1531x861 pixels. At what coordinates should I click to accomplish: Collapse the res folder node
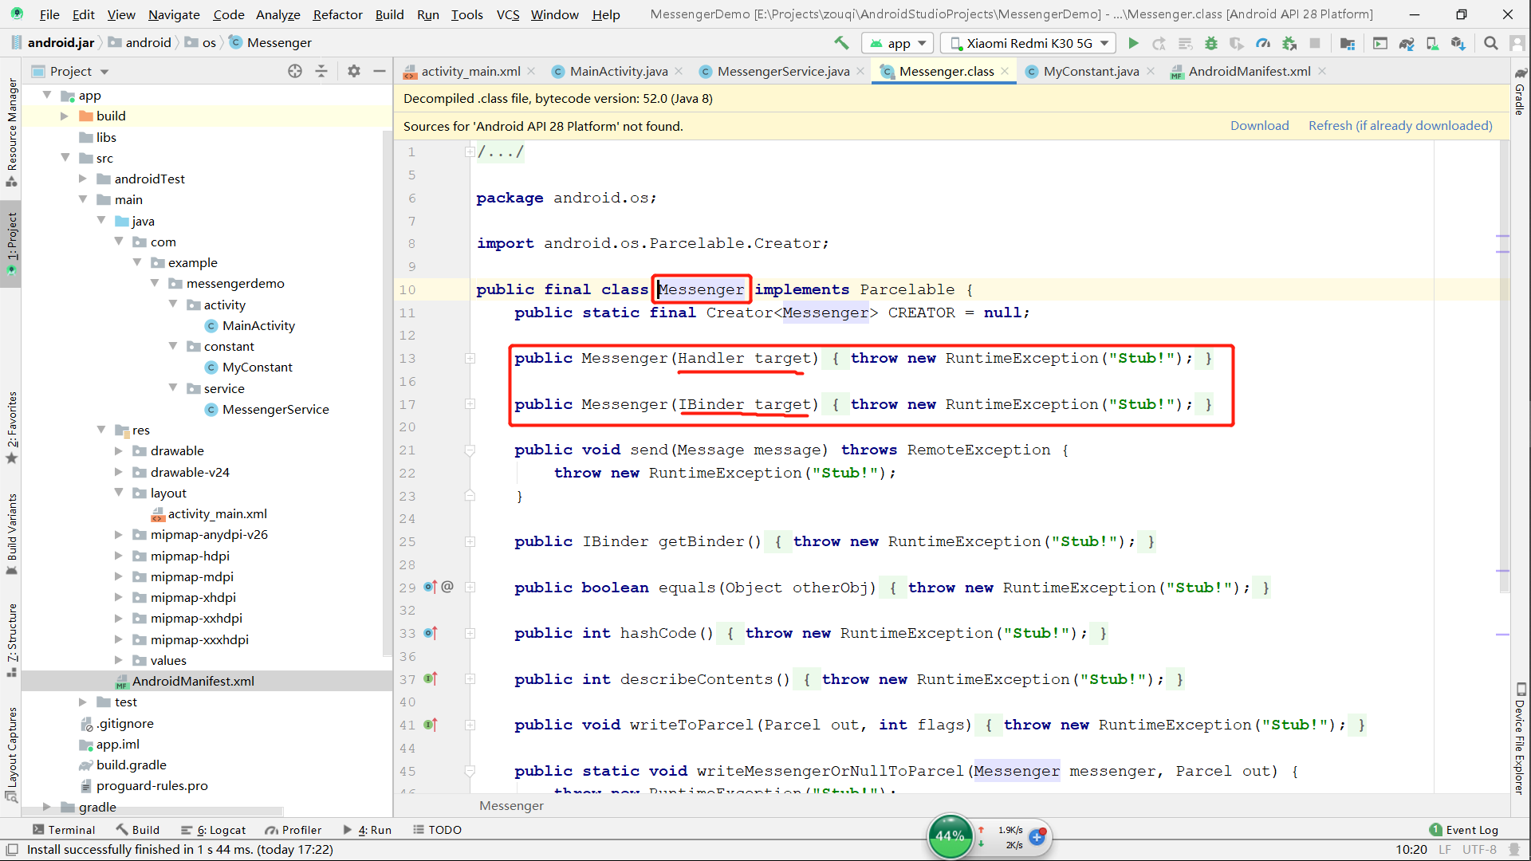click(101, 430)
